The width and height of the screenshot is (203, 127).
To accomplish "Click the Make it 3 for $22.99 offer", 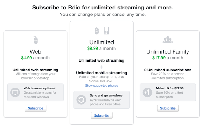I will click(x=170, y=88).
